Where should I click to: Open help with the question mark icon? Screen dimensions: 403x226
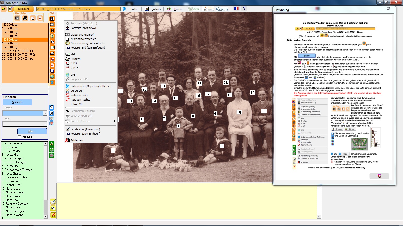(244, 8)
